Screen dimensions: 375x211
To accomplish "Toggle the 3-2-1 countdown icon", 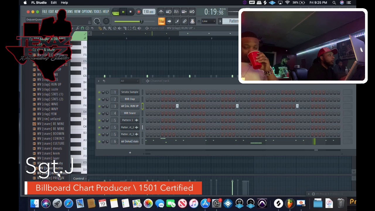I will [176, 12].
